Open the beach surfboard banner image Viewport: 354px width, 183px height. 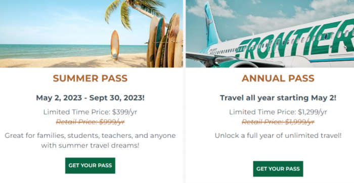(x=91, y=33)
